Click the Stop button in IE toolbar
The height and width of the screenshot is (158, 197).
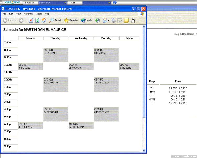(x=31, y=20)
